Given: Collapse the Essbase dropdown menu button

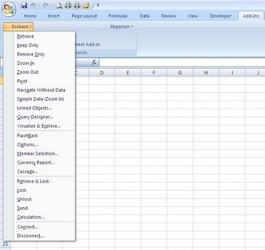Looking at the screenshot, I should (18, 26).
